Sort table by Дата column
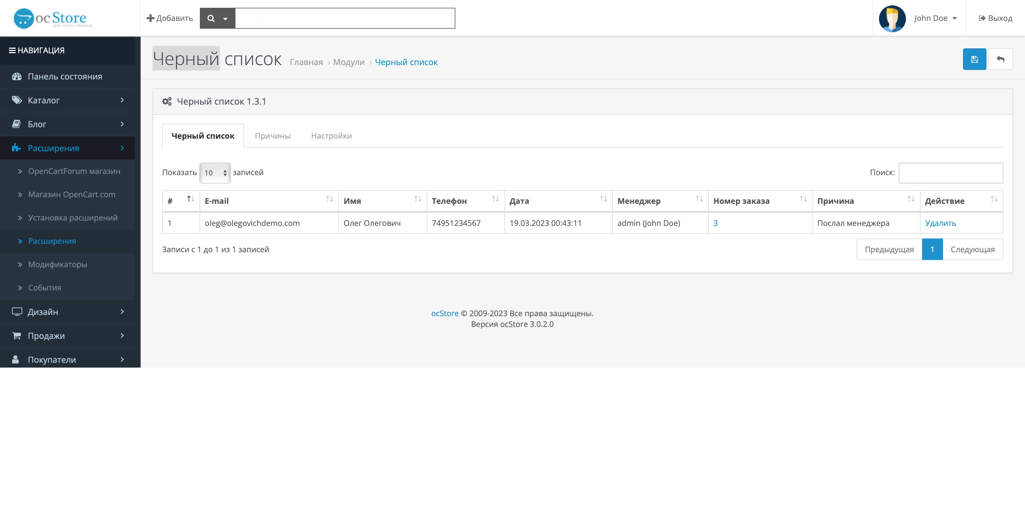 coord(558,201)
